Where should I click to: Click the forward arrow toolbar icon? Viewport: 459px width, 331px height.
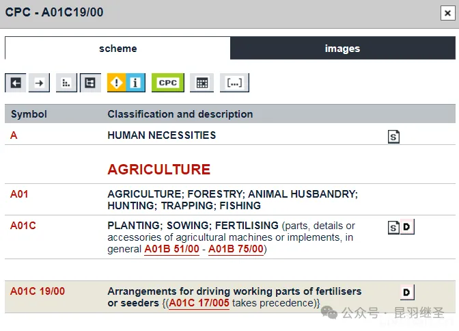click(x=40, y=83)
